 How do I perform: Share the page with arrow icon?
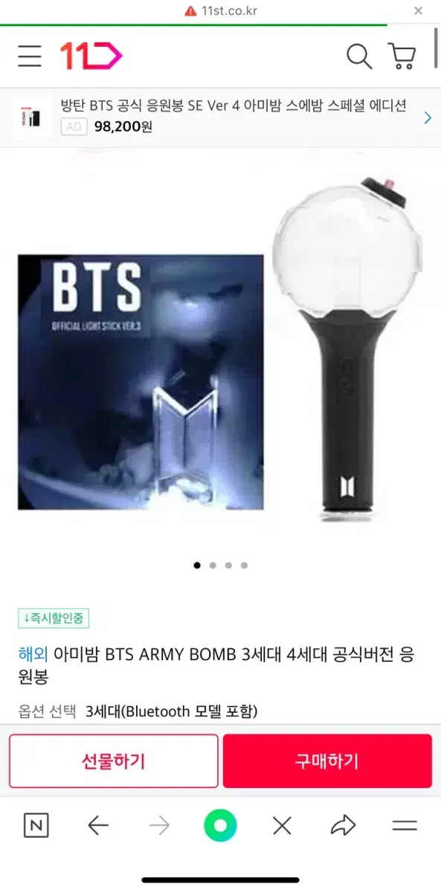coord(343,825)
